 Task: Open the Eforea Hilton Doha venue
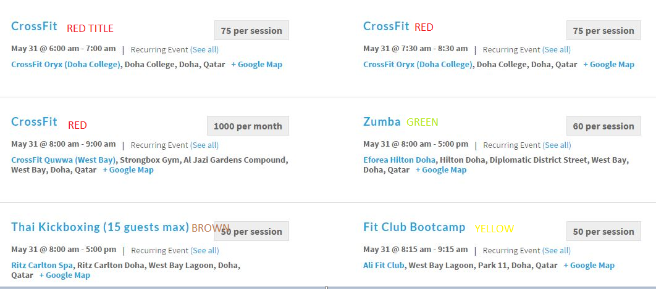(399, 160)
